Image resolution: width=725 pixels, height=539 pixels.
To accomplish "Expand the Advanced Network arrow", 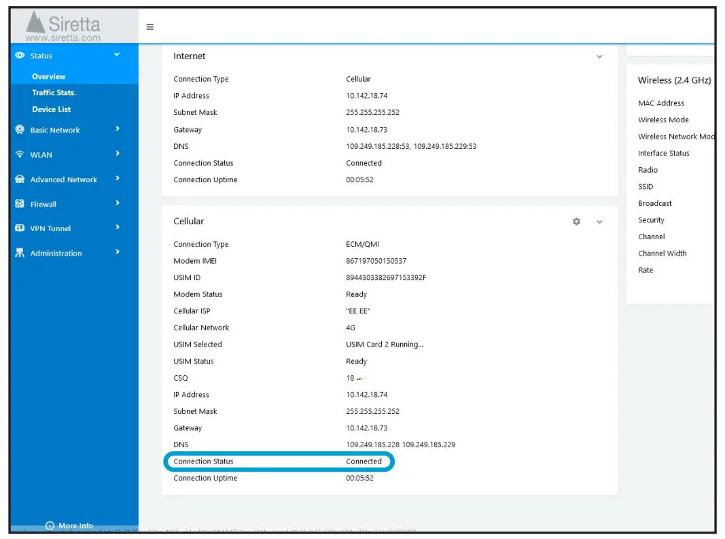I will tap(118, 178).
